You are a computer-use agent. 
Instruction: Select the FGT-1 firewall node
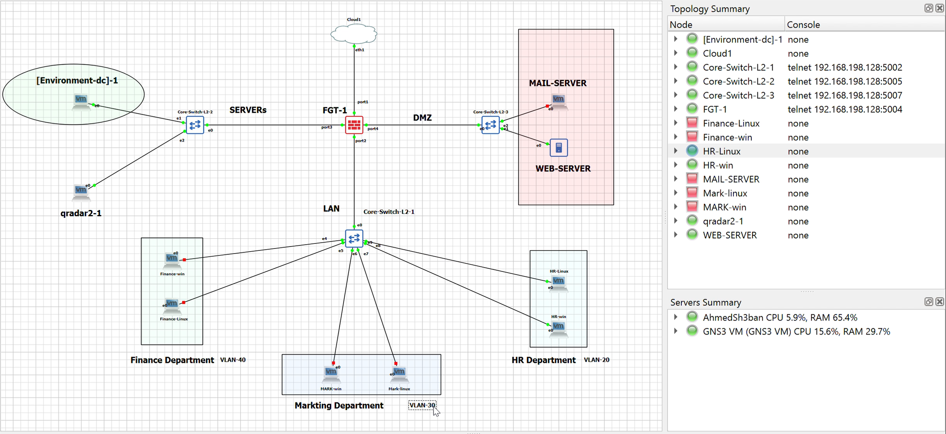353,125
